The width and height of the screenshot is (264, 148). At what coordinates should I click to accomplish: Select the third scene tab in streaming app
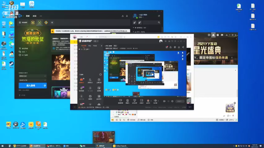point(95,46)
